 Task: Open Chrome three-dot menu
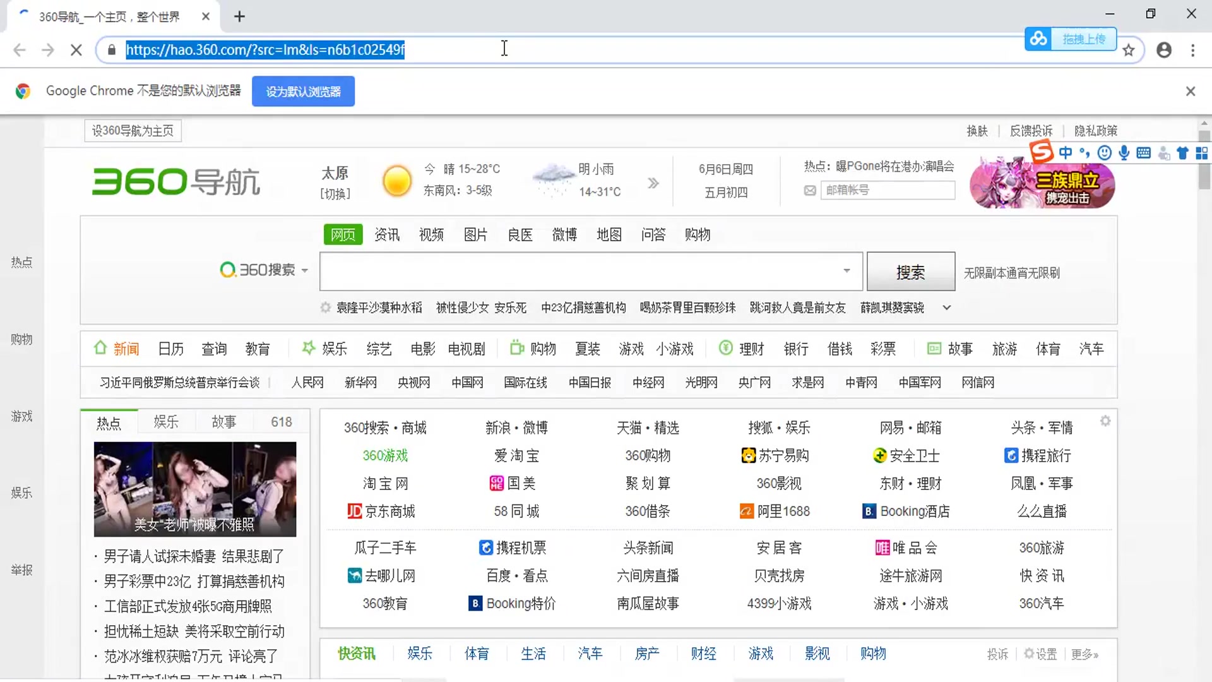click(1192, 51)
